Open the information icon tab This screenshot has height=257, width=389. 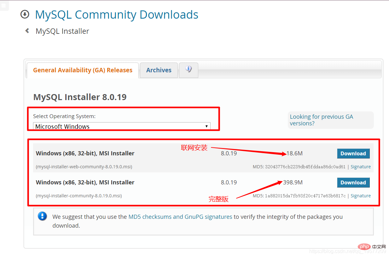pos(189,70)
